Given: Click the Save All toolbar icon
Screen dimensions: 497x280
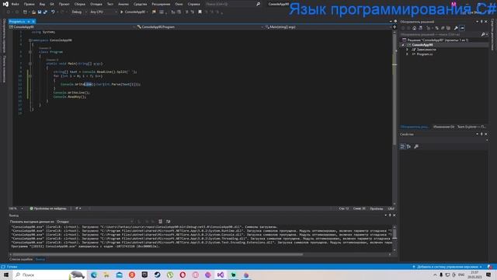Looking at the screenshot, I should pyautogui.click(x=45, y=12).
